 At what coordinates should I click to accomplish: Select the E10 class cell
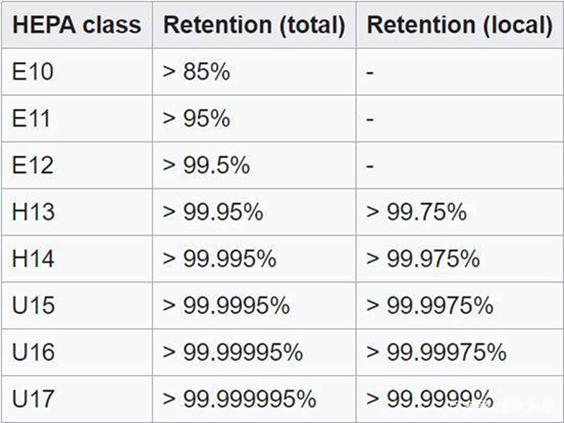click(x=32, y=72)
